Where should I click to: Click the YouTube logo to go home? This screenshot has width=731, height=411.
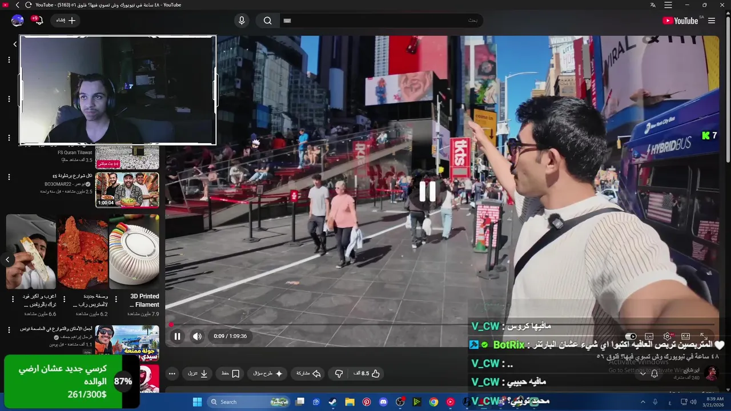click(x=680, y=21)
